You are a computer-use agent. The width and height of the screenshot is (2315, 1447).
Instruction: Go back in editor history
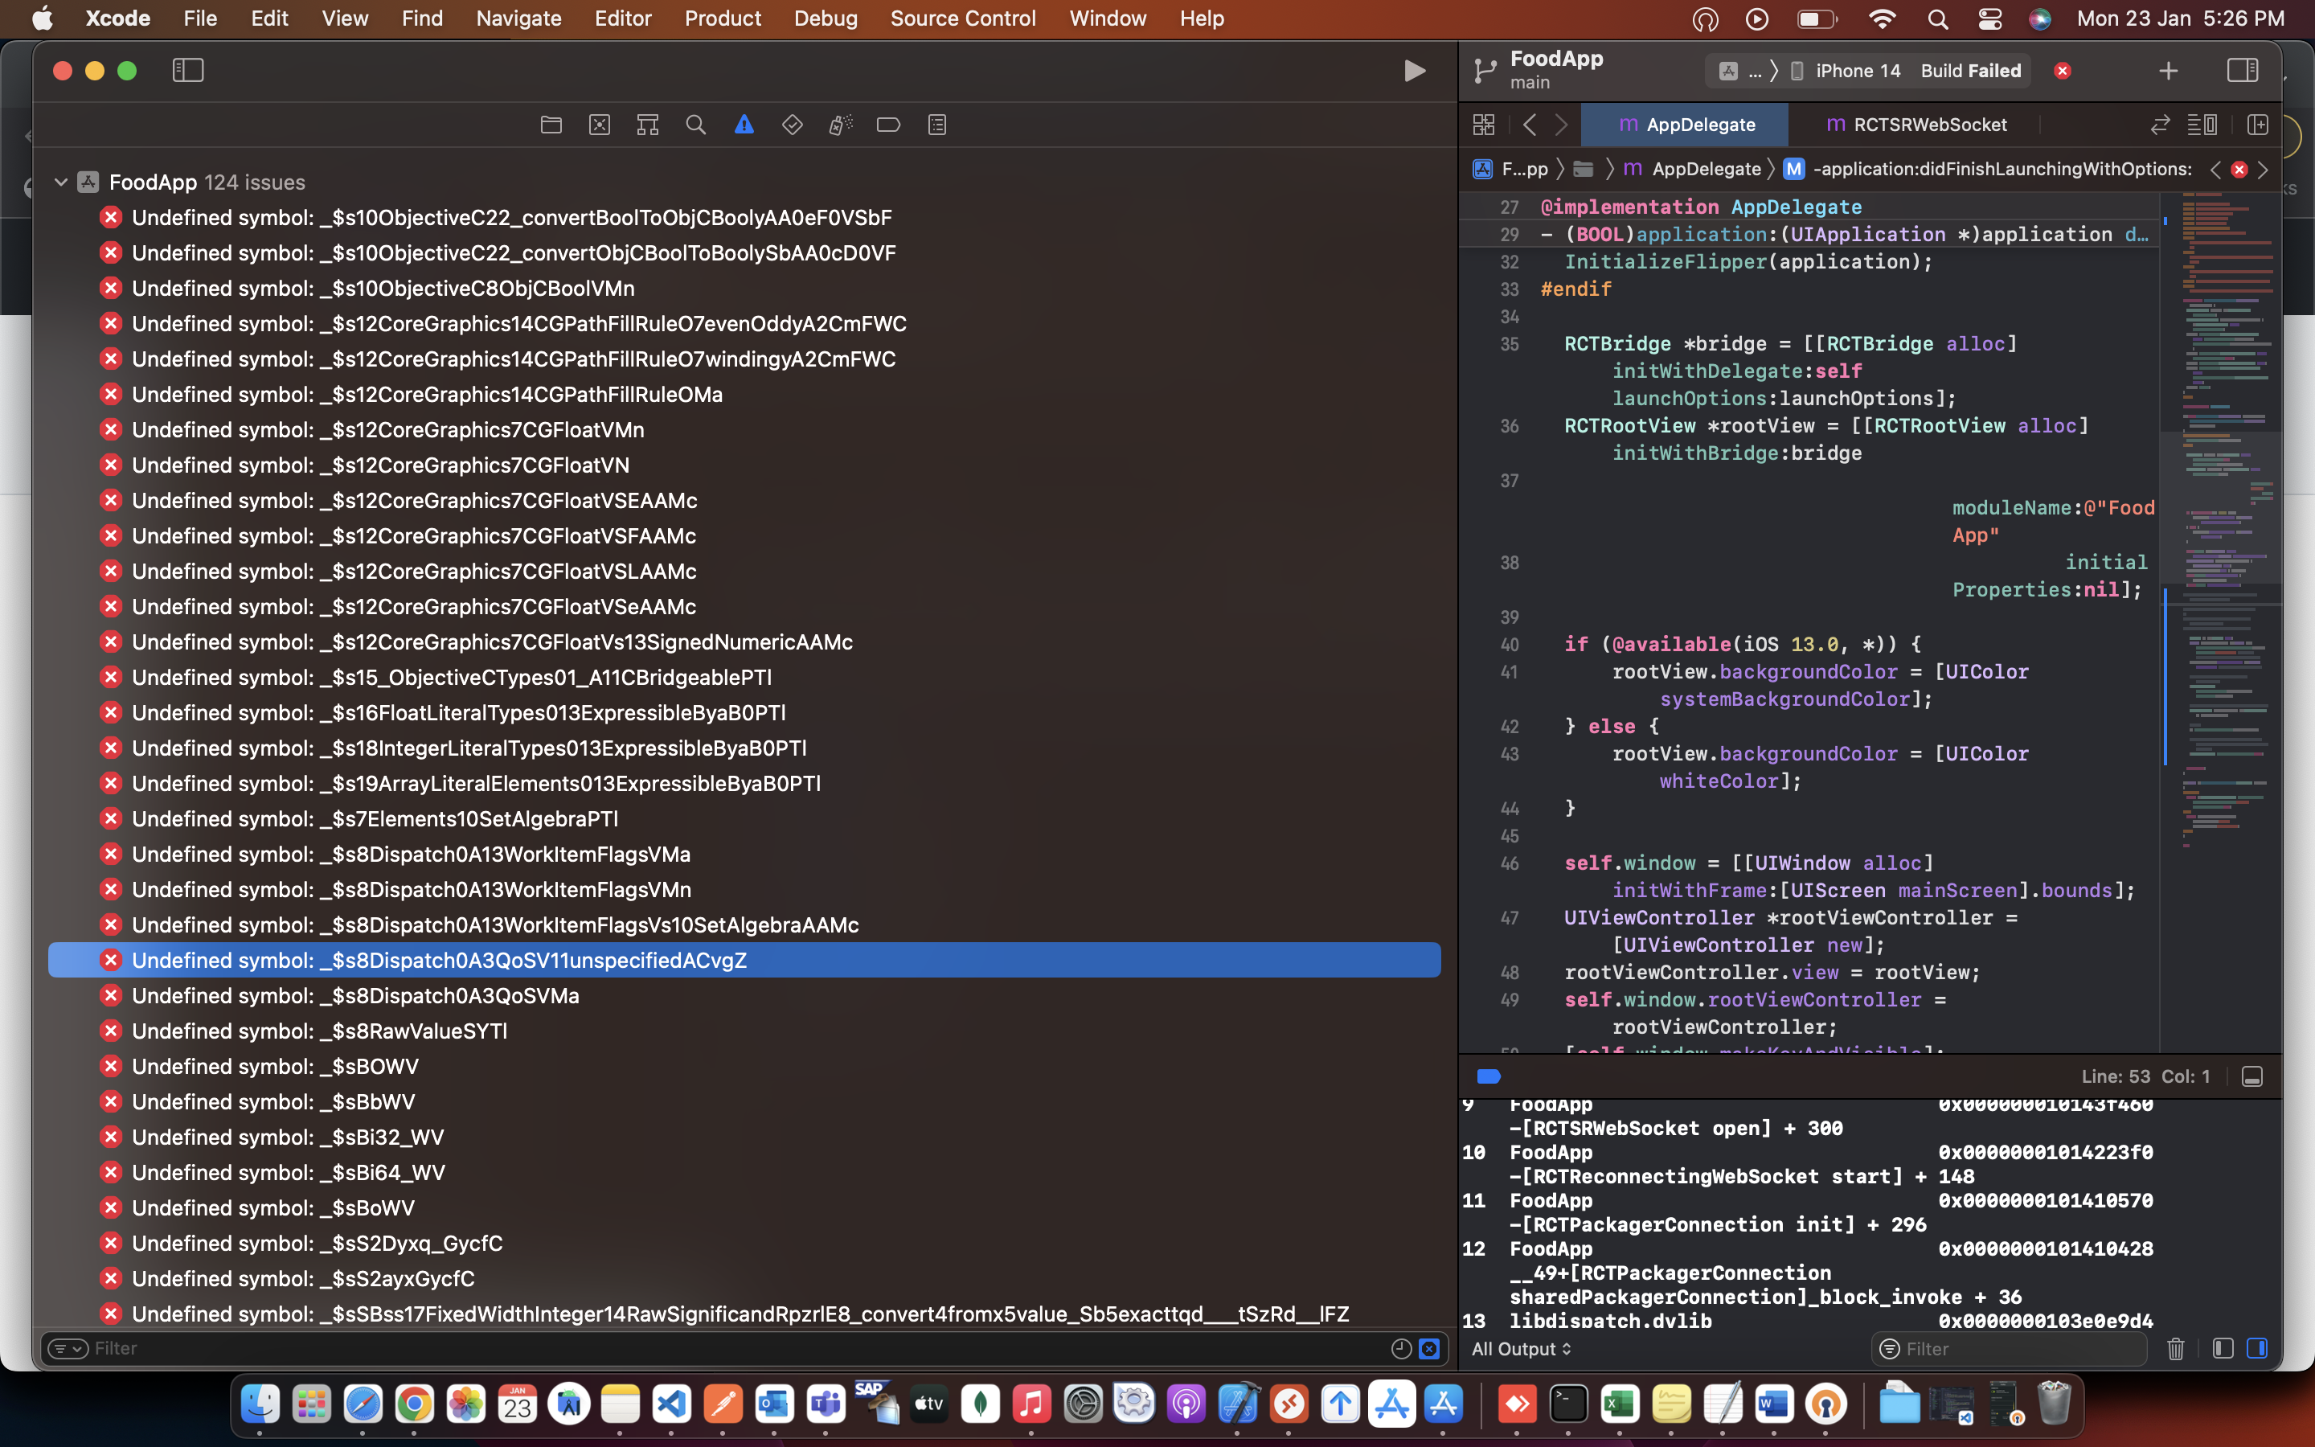1530,125
